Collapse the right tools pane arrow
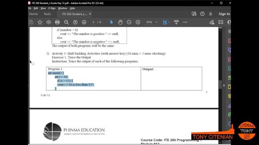 224,85
